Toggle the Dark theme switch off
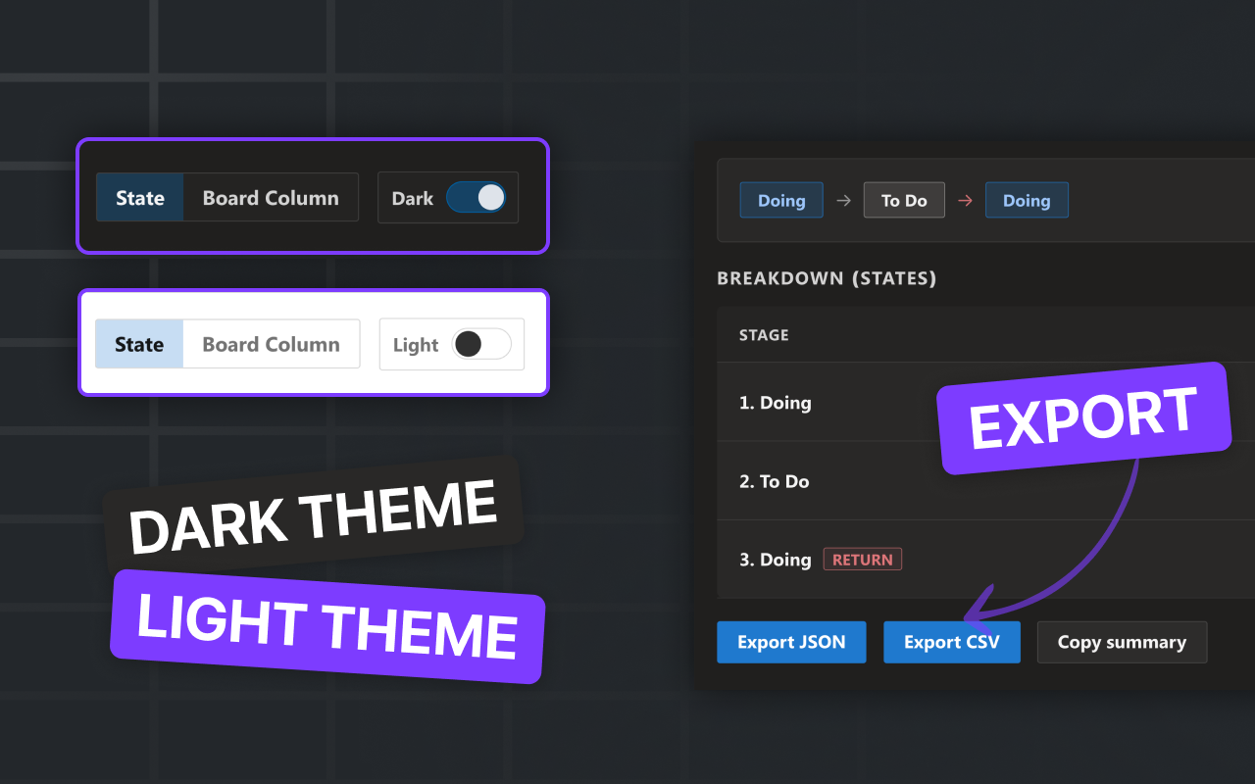Viewport: 1255px width, 784px height. pos(477,197)
